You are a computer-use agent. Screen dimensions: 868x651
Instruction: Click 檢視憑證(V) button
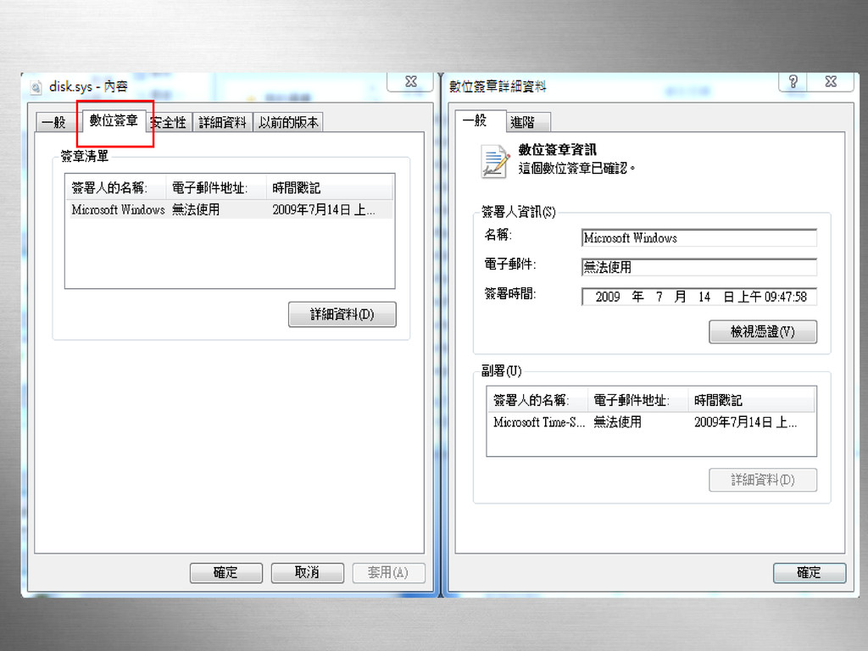tap(763, 331)
